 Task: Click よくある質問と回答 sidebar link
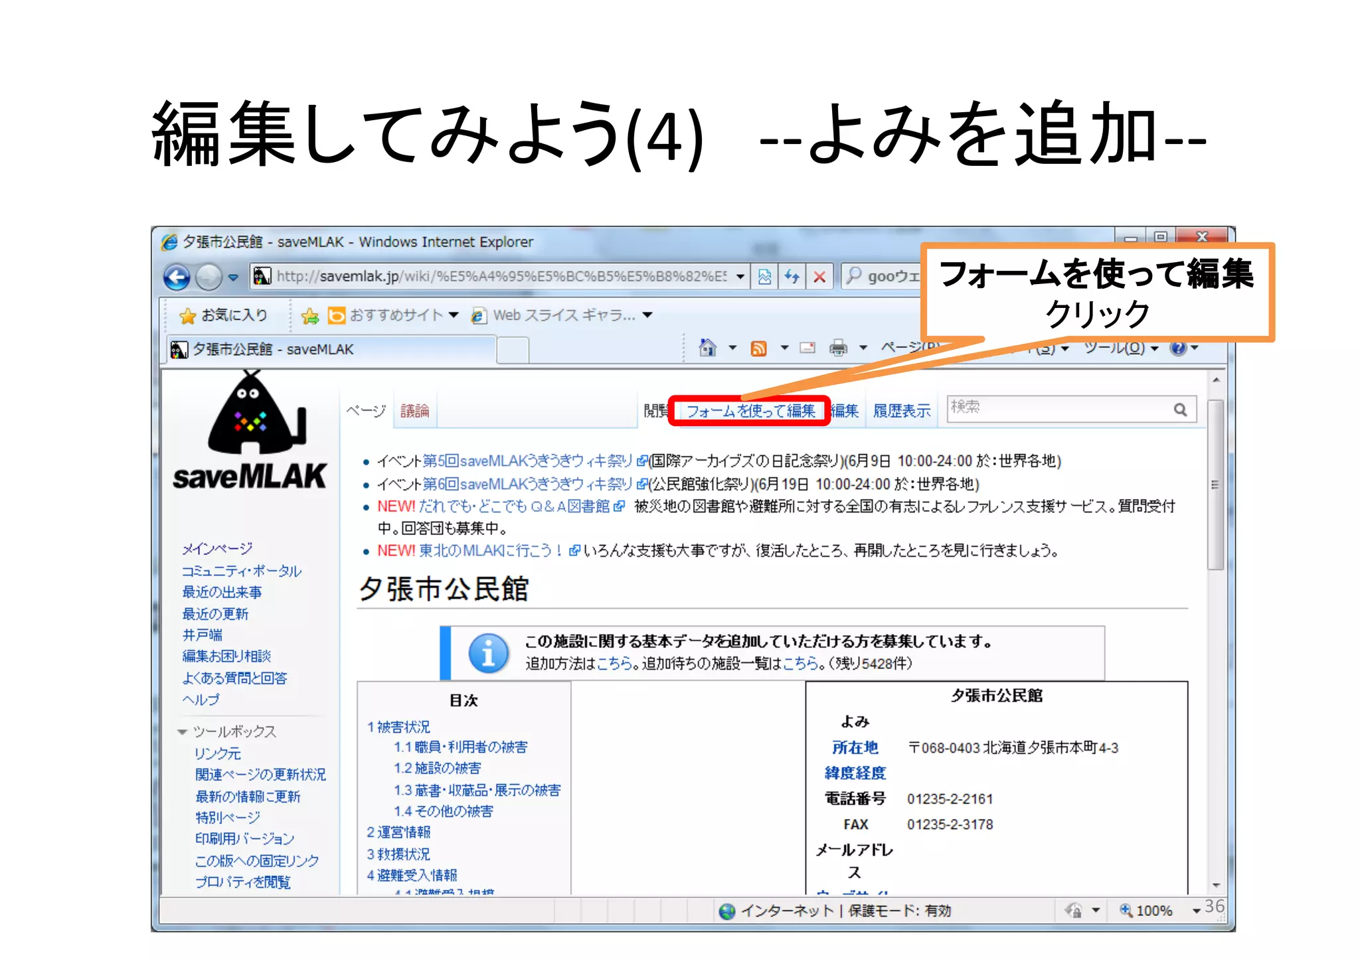[x=234, y=678]
